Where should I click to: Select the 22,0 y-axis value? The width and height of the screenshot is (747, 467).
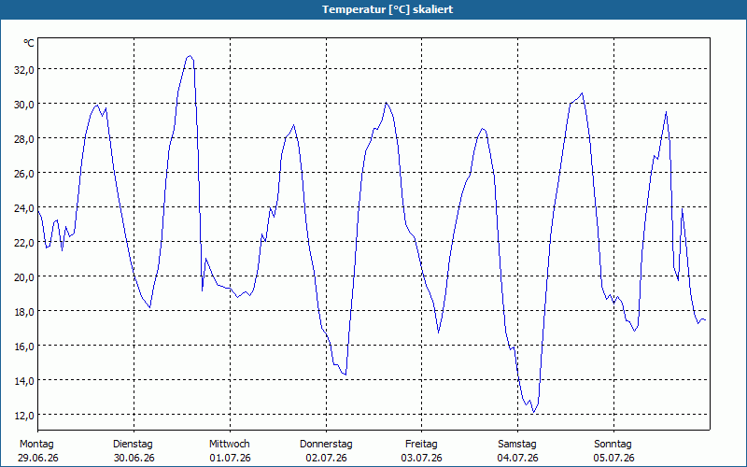[x=24, y=243]
